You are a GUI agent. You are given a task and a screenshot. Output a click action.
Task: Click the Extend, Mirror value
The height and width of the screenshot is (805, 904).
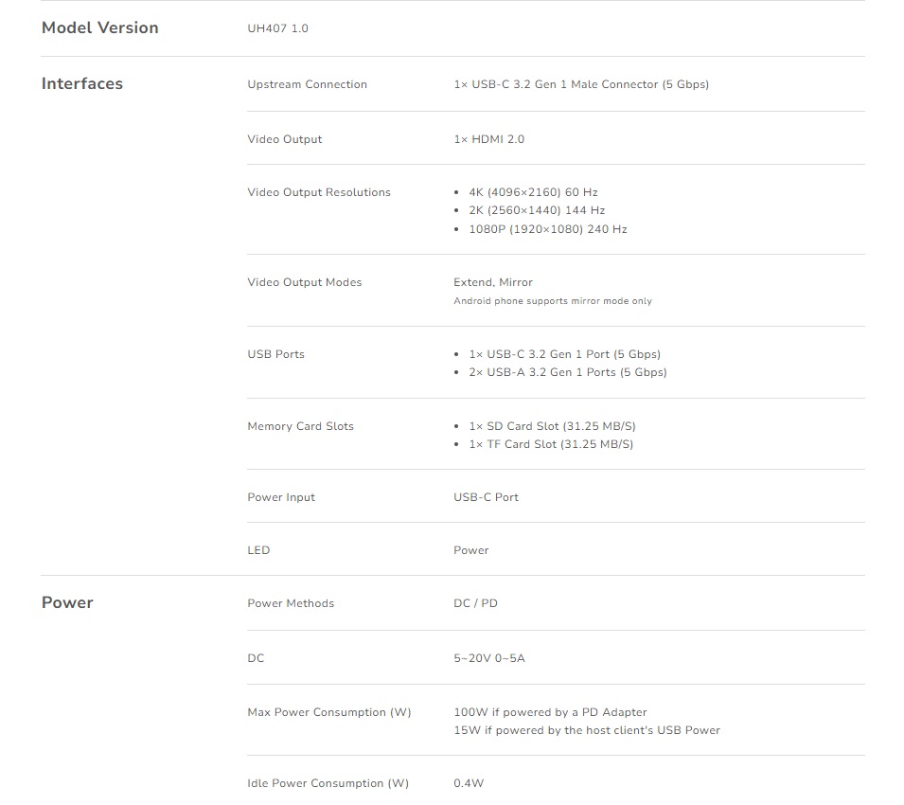click(493, 282)
